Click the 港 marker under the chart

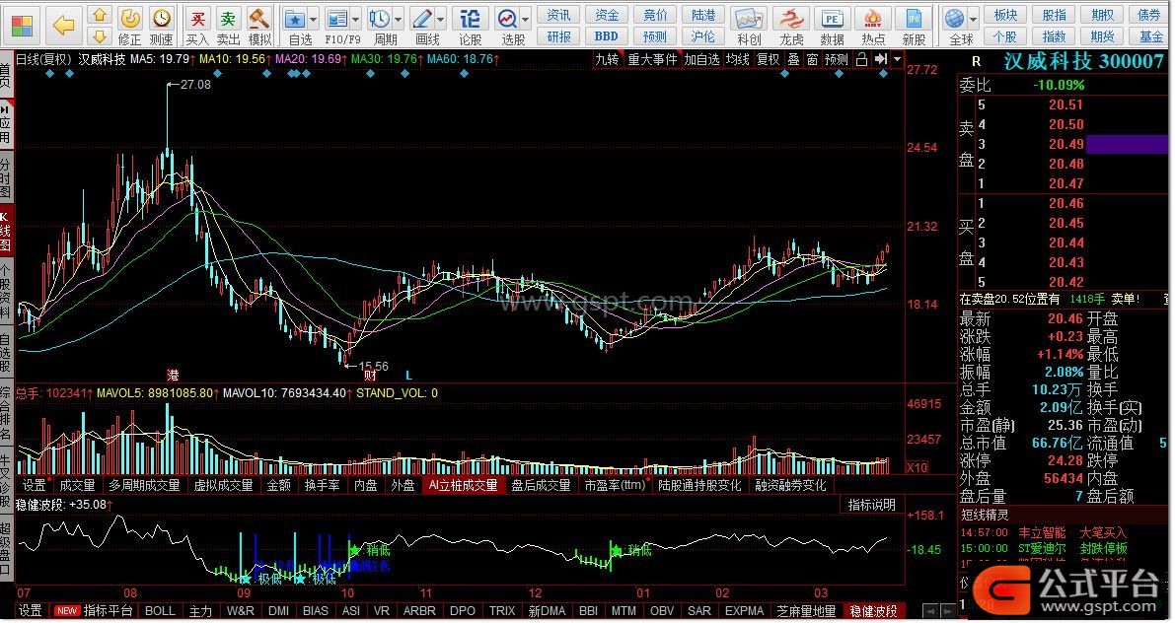(x=173, y=374)
